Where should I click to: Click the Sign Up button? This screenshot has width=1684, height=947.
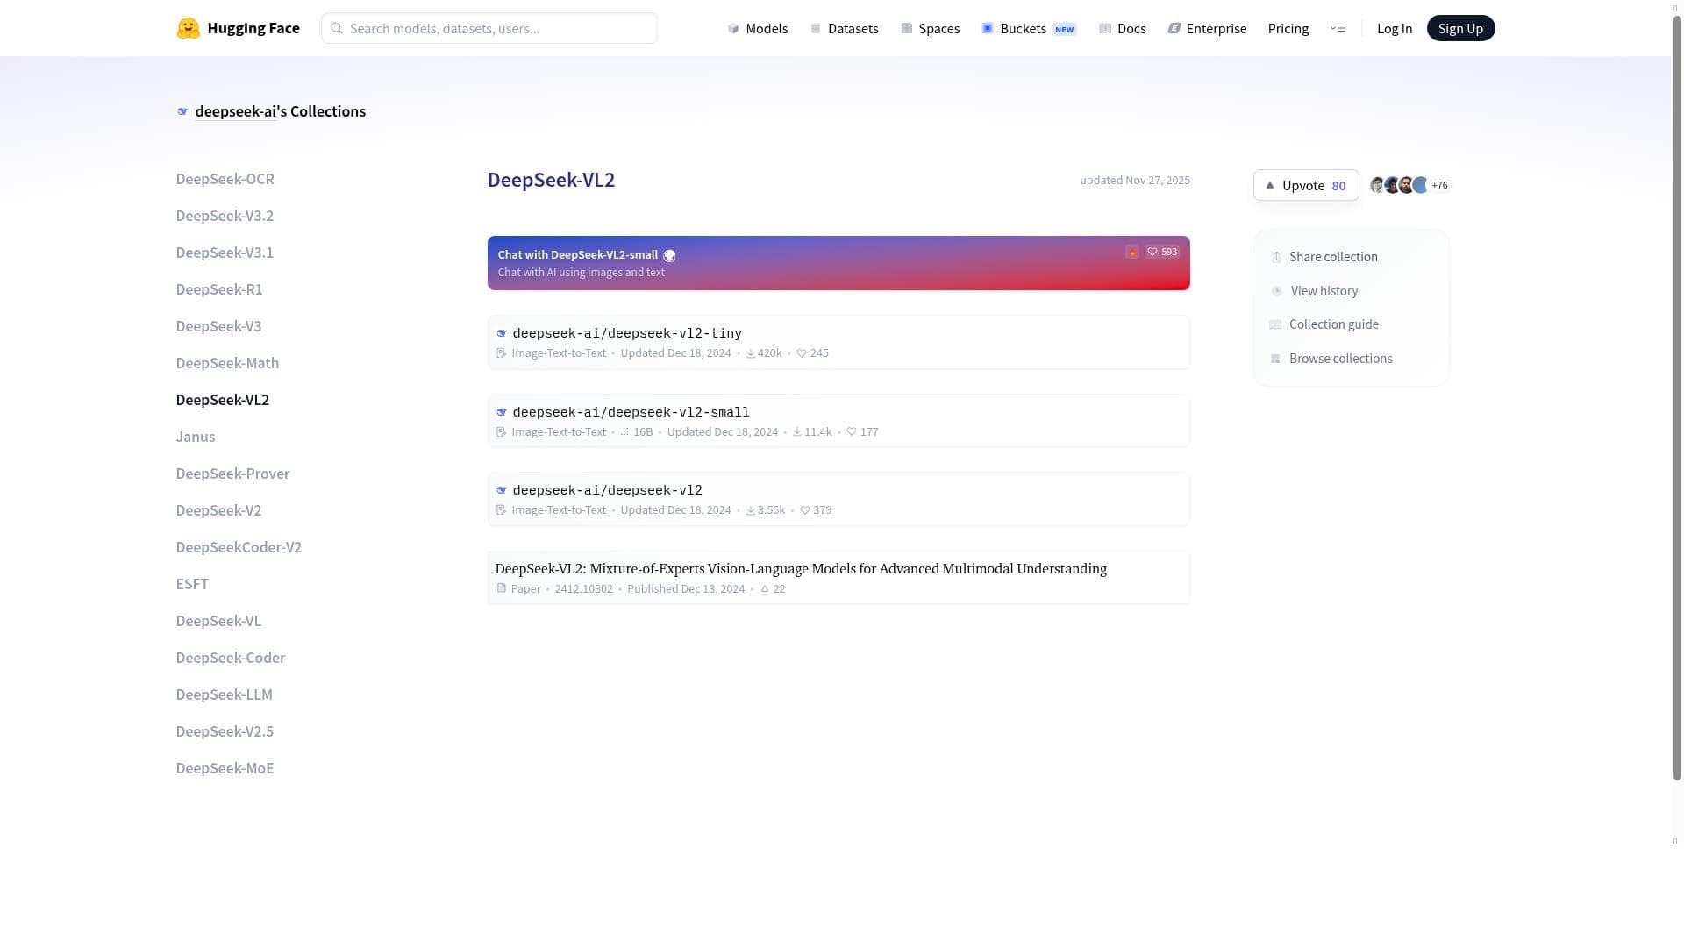[x=1460, y=28]
